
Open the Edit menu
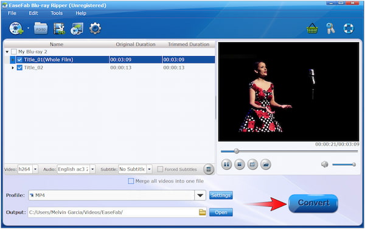33,13
